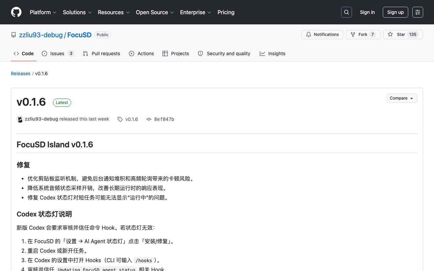Click the fork count showing 7
Viewport: 434px width, 271px height.
(x=373, y=35)
